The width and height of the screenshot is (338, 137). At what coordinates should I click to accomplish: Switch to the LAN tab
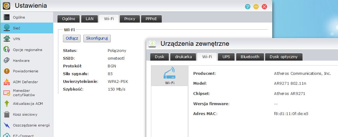tap(90, 19)
